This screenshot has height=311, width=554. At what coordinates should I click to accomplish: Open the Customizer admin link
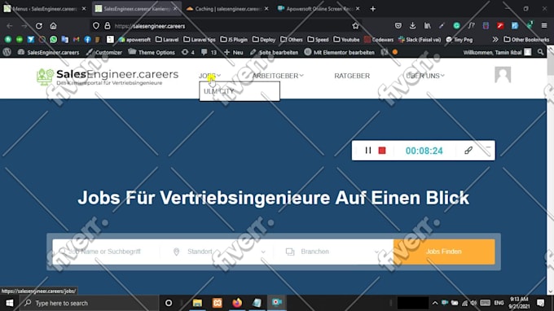coord(104,52)
